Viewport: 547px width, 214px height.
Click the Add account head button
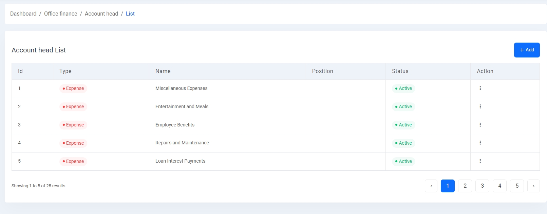coord(527,50)
